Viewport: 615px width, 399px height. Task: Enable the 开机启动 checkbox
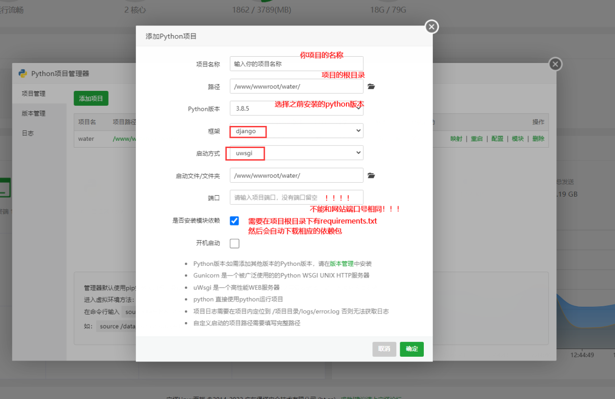click(x=234, y=243)
